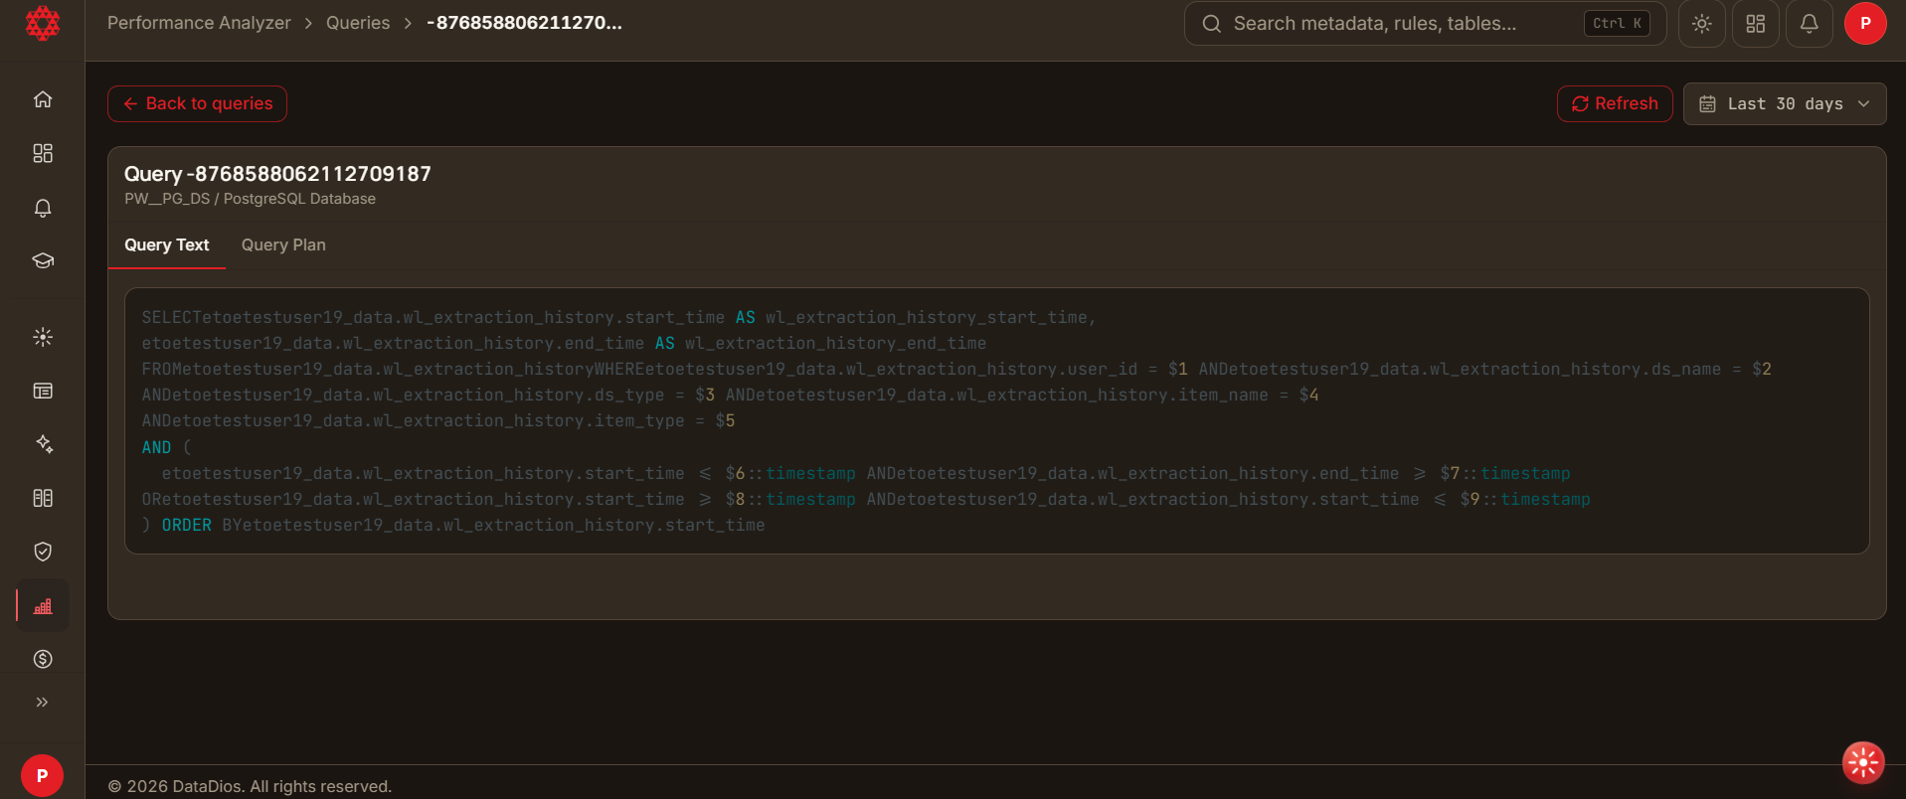Screen dimensions: 1906x799
Task: Click the user avatar at the sidebar bottom
Action: (x=42, y=775)
